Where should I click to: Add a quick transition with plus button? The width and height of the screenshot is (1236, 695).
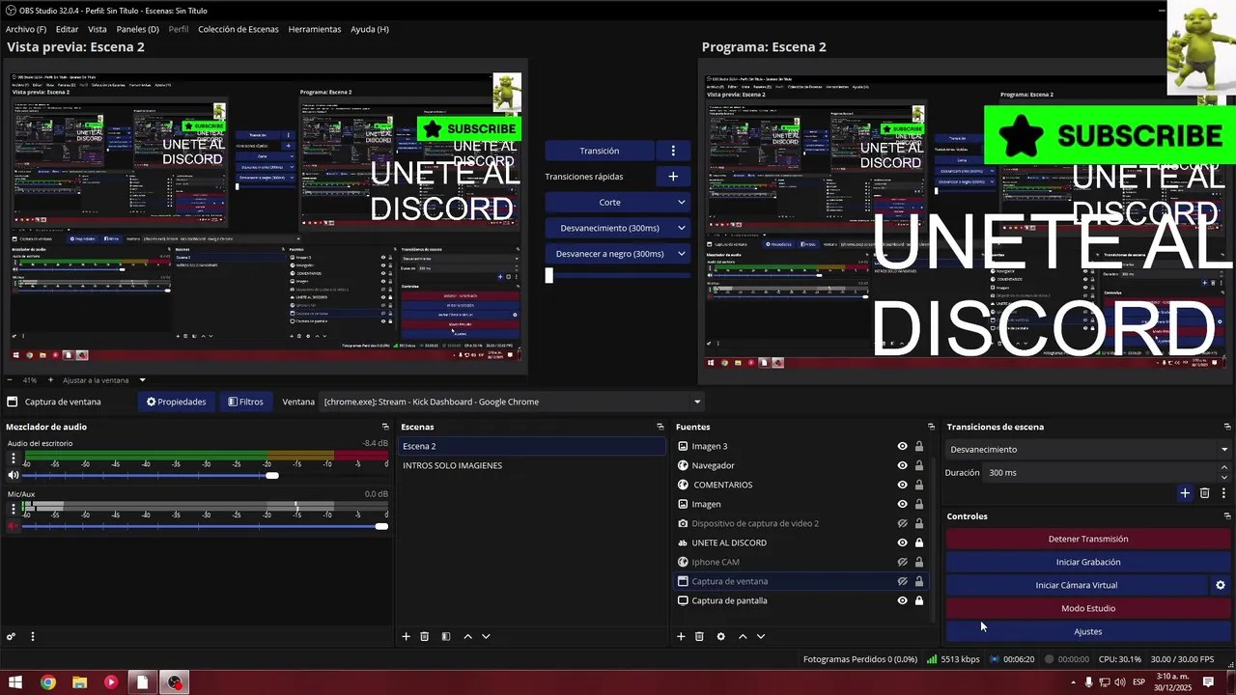673,177
